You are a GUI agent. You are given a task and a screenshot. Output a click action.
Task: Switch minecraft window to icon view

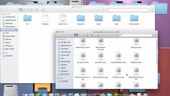(21, 10)
